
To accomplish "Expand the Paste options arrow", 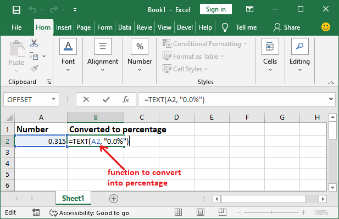I will 16,71.
